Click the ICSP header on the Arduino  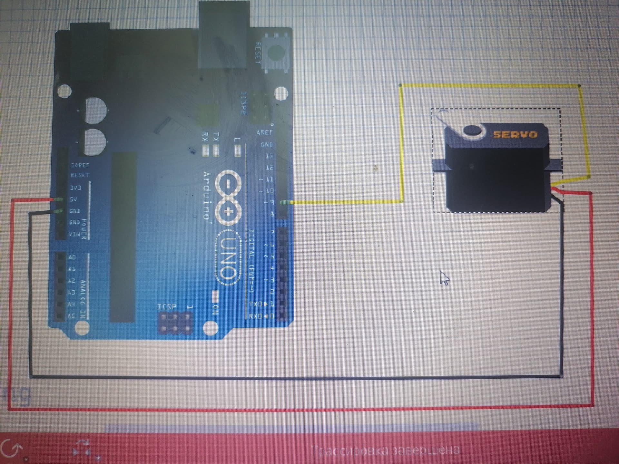(175, 323)
